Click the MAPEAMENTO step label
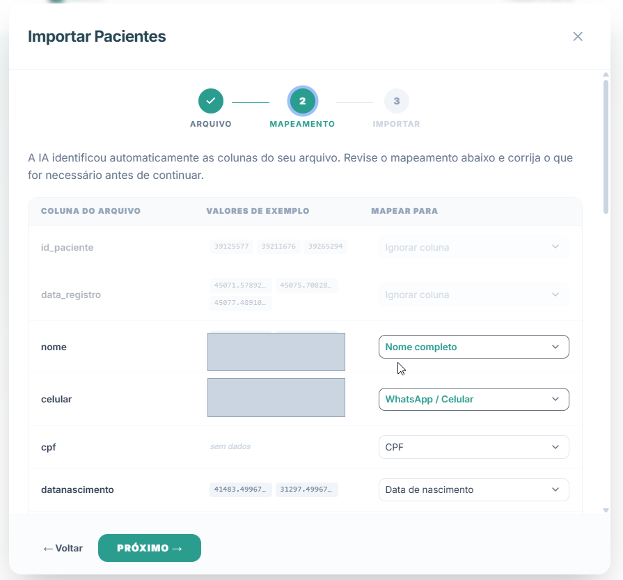Image resolution: width=623 pixels, height=580 pixels. [x=302, y=124]
